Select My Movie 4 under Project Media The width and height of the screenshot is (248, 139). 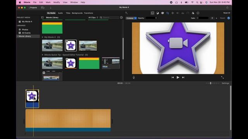point(27,22)
